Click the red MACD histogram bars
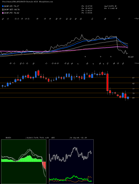 (44, 165)
